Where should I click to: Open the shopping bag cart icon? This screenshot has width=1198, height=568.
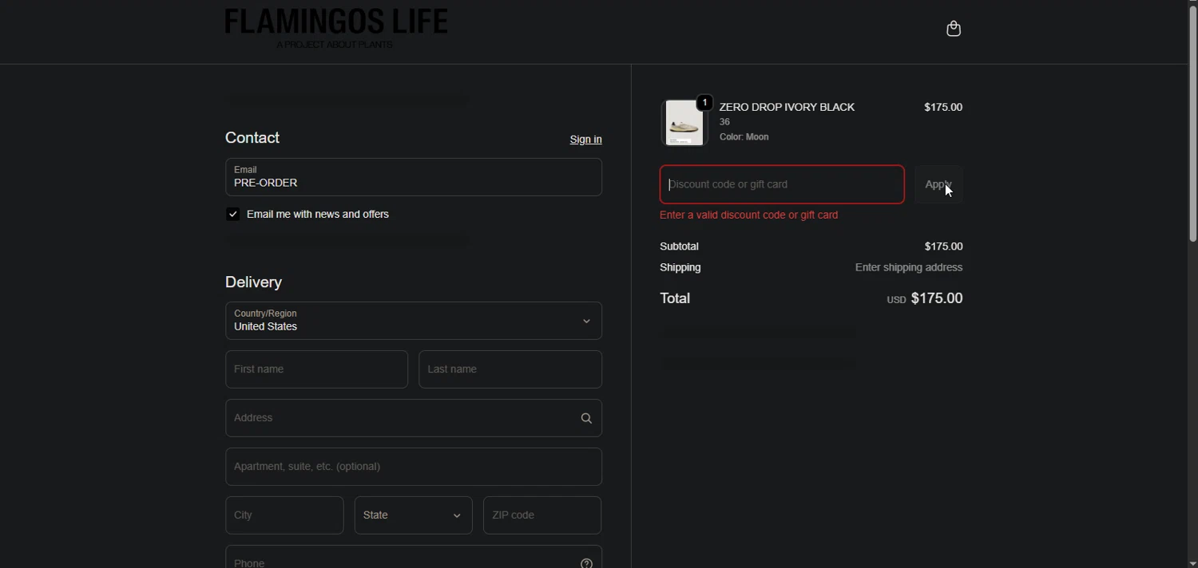[x=953, y=29]
